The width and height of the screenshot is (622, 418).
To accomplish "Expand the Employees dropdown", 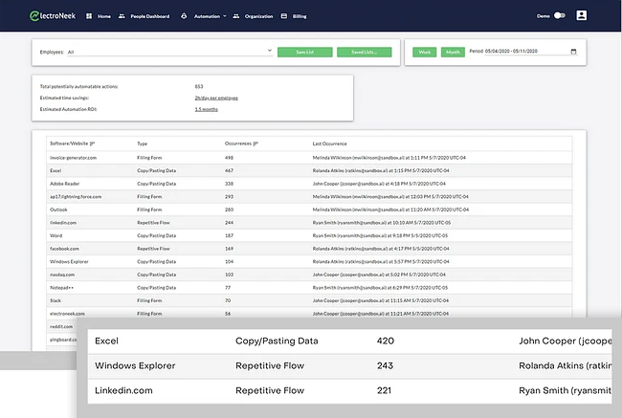I will (x=270, y=52).
